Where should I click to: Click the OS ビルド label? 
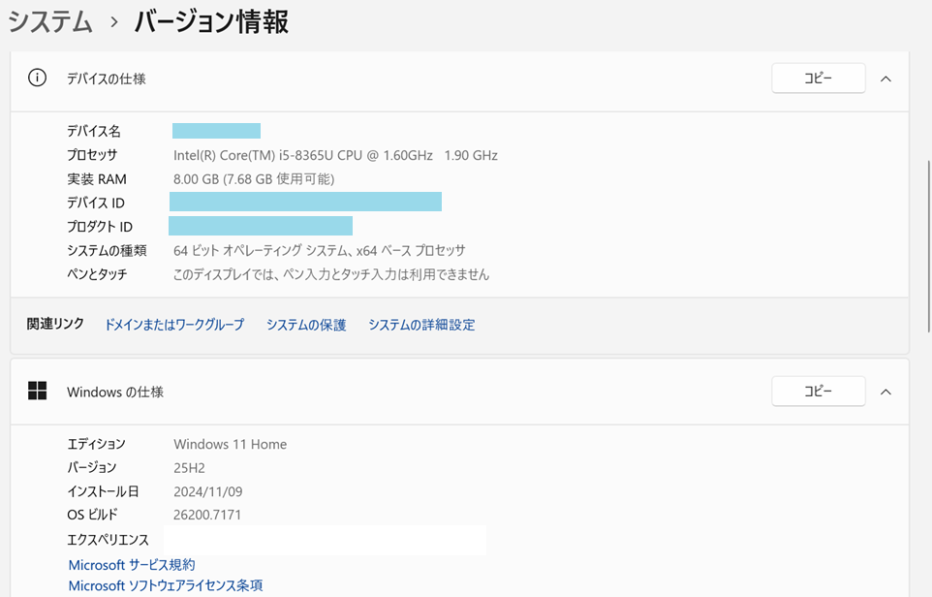[92, 515]
